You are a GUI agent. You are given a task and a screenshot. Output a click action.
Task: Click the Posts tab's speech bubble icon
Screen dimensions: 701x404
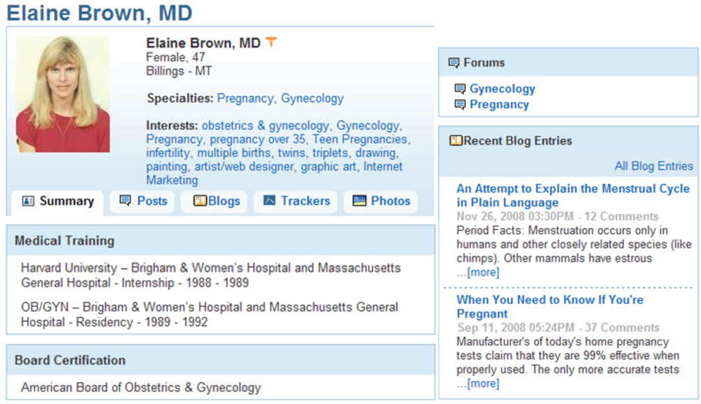[125, 201]
